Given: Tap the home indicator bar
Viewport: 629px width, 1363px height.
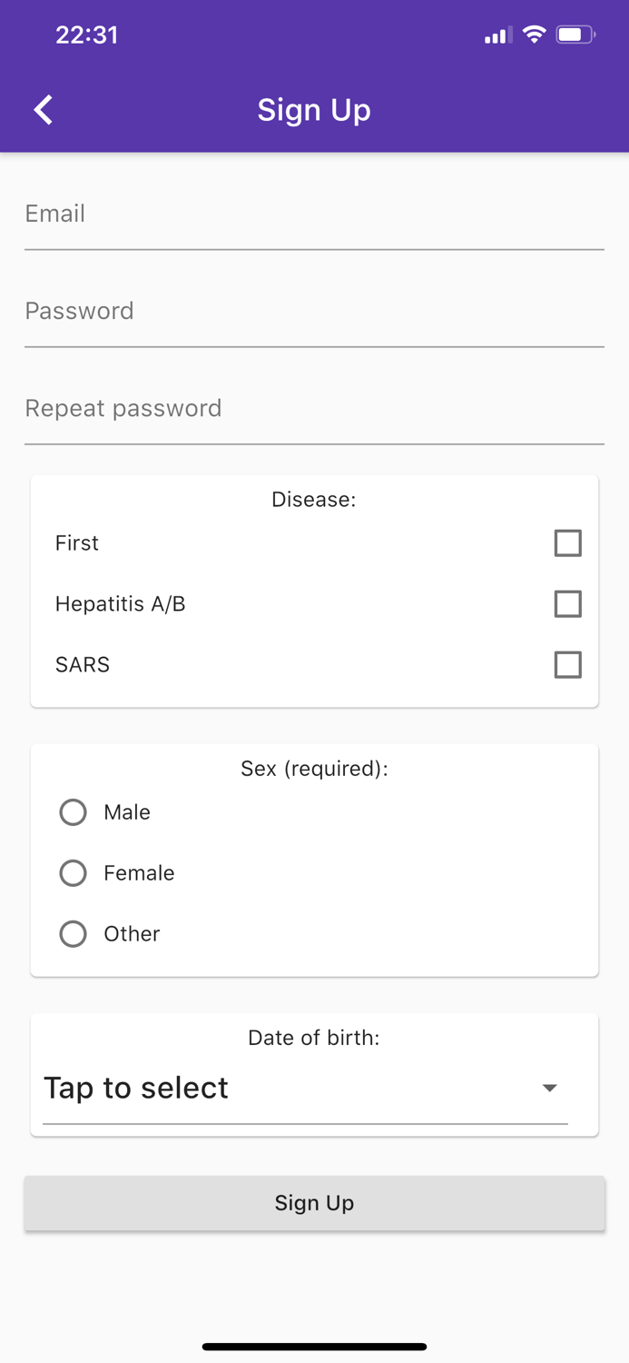Looking at the screenshot, I should (x=314, y=1347).
